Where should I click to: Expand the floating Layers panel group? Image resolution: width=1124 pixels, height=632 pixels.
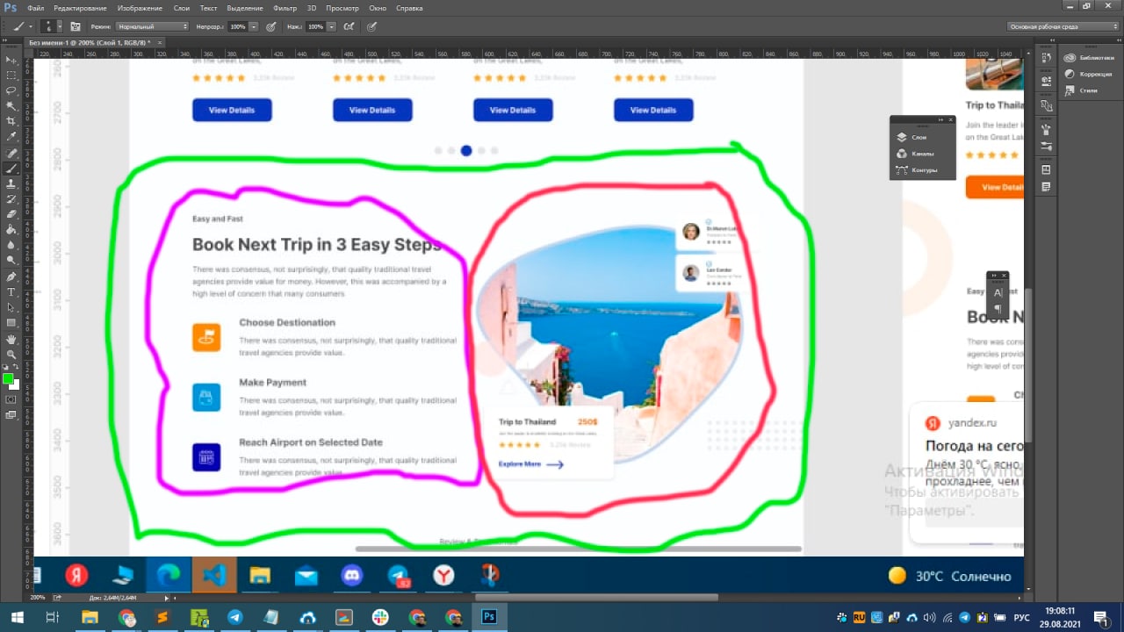[x=940, y=119]
